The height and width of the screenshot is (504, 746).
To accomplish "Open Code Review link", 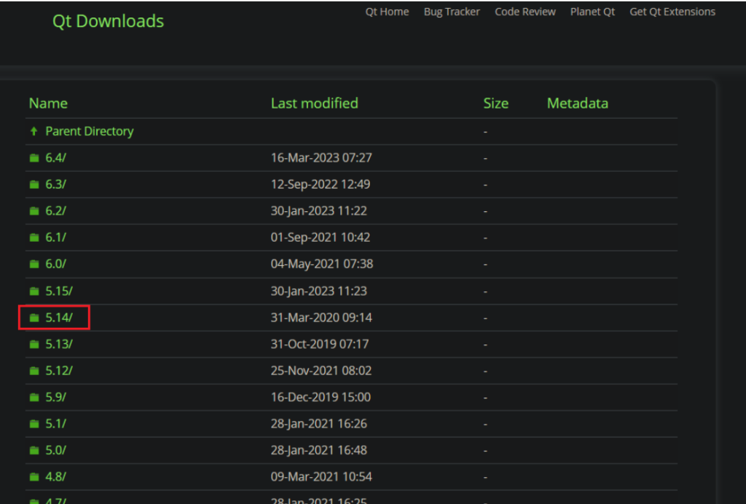I will (525, 12).
